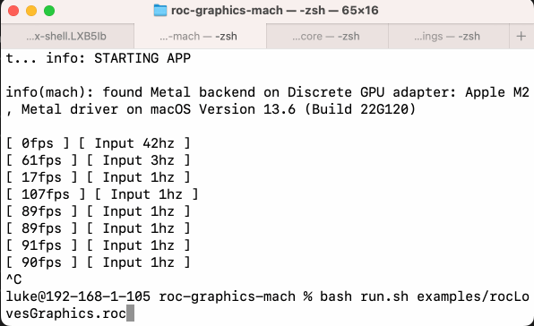Open the "ings — -zsh" tab

pyautogui.click(x=449, y=36)
